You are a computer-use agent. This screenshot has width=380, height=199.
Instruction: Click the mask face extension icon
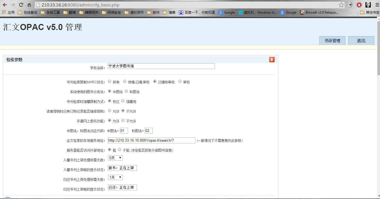pos(368,5)
